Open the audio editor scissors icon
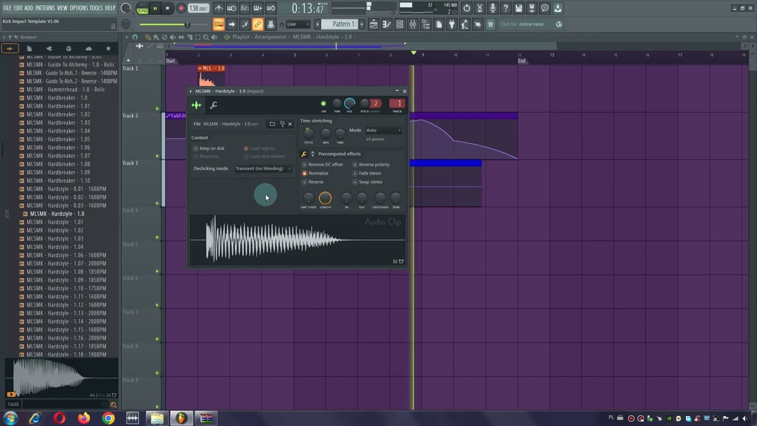The height and width of the screenshot is (426, 757). click(480, 8)
